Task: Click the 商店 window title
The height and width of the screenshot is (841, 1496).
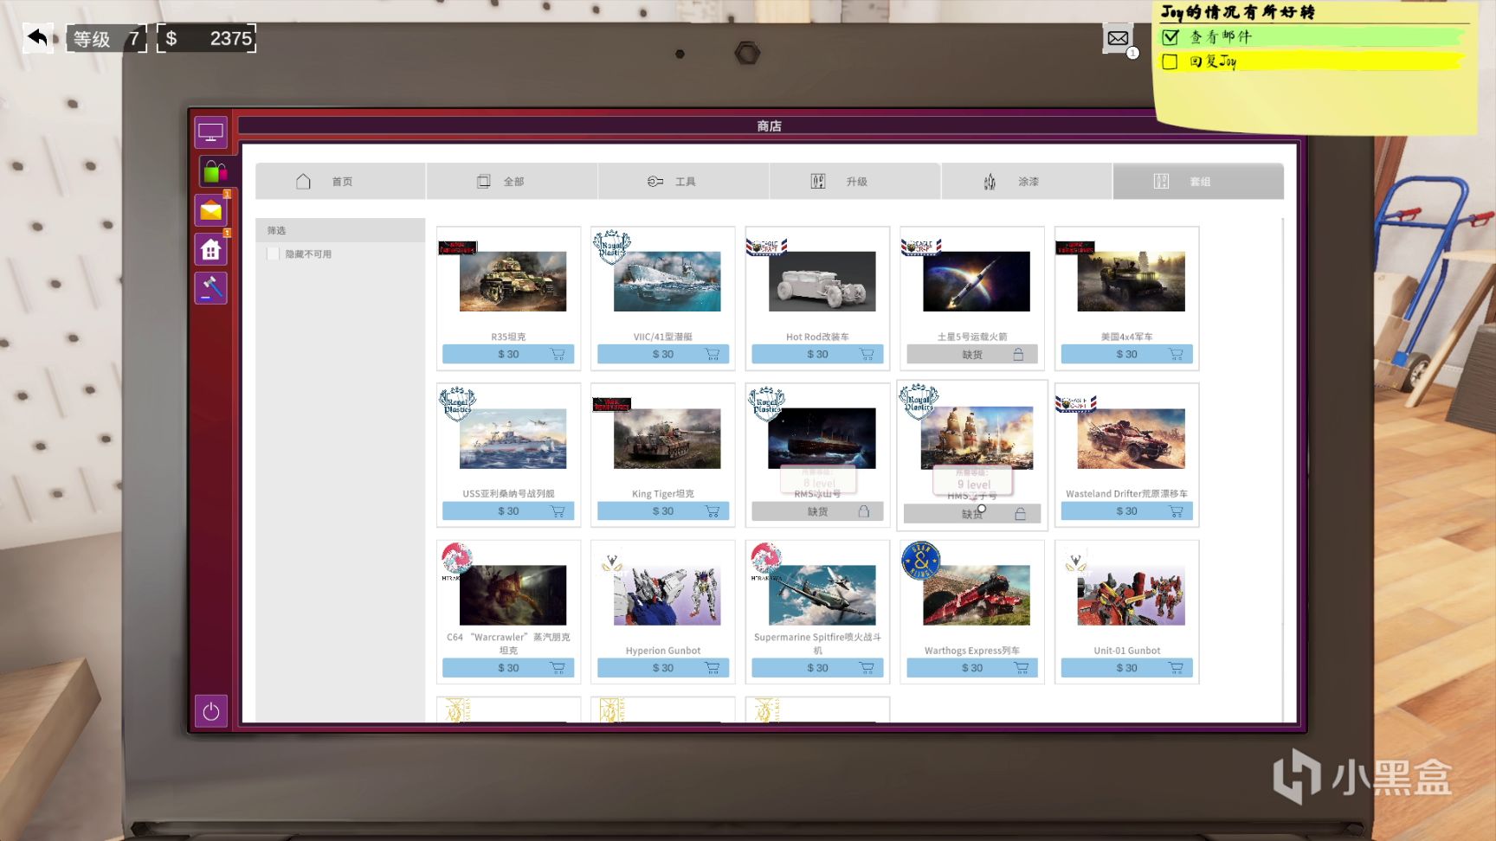Action: pyautogui.click(x=769, y=126)
